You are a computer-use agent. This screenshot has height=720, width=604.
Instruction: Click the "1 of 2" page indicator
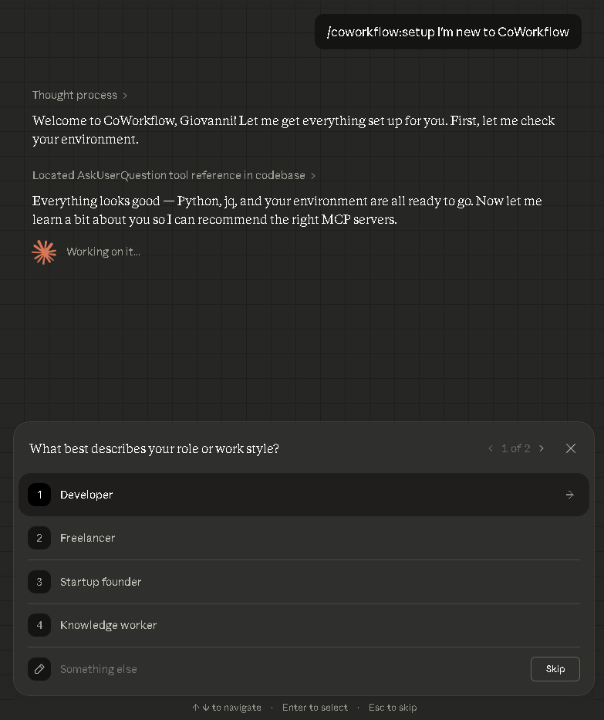(x=516, y=448)
